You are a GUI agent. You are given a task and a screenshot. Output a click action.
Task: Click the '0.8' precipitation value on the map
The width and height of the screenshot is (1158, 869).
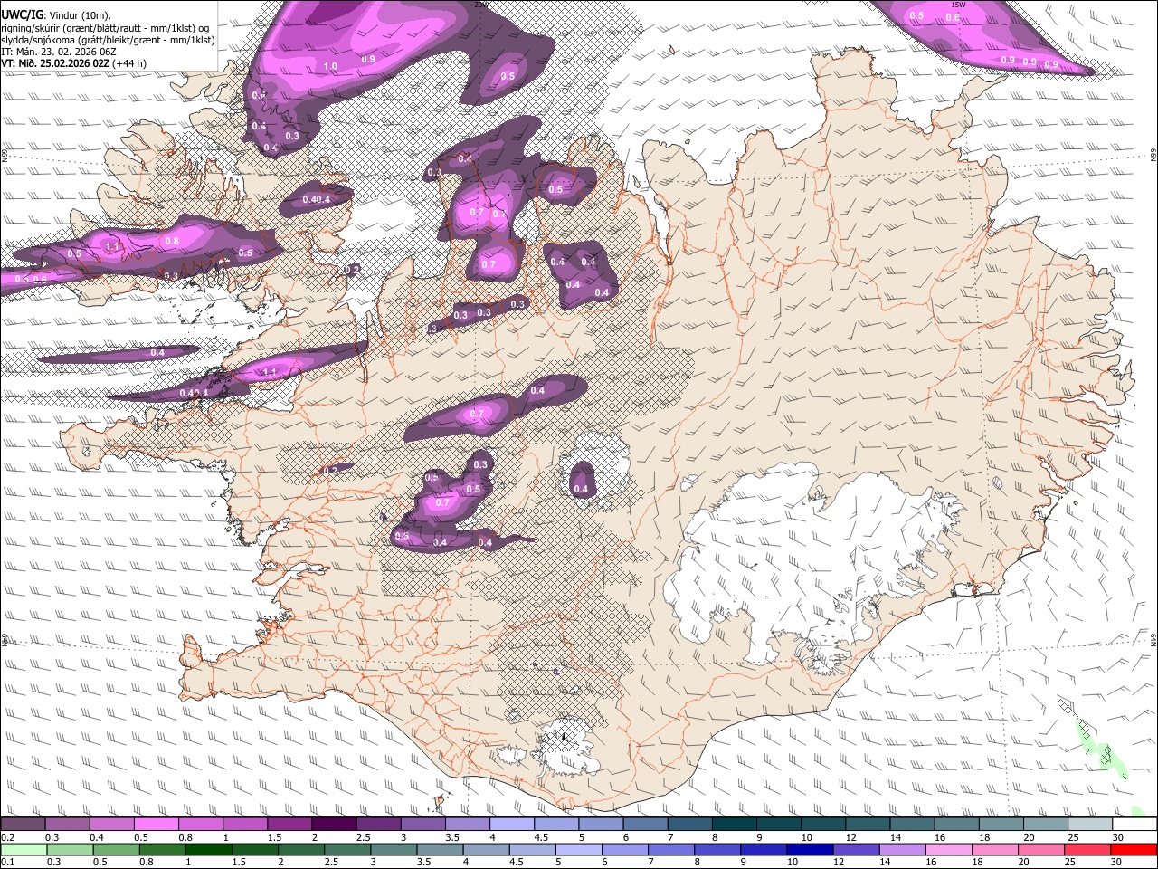(x=172, y=241)
